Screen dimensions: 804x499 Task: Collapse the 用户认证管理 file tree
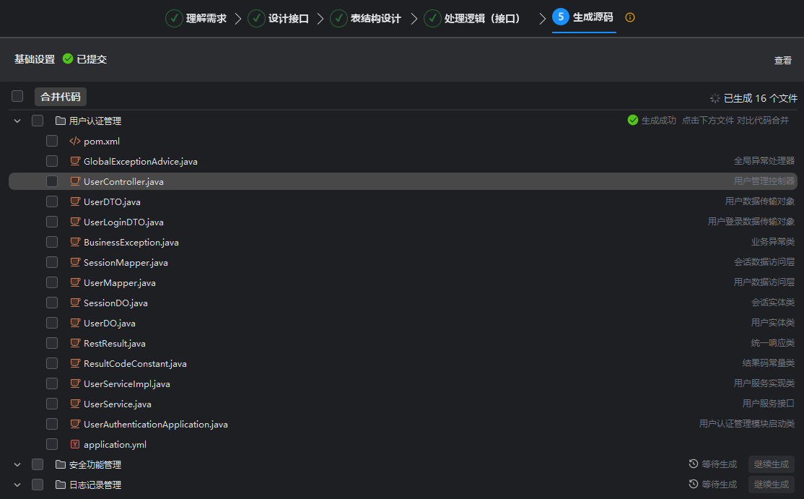point(17,121)
